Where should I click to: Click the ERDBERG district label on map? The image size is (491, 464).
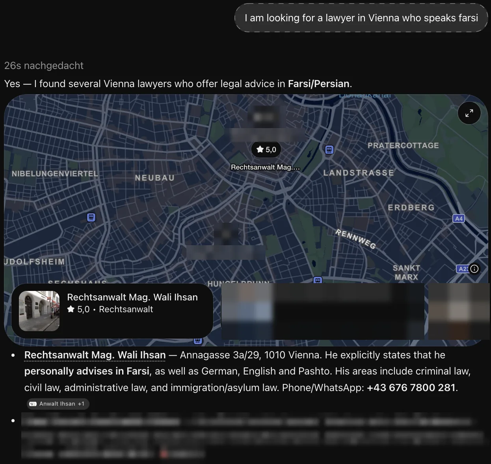point(411,207)
